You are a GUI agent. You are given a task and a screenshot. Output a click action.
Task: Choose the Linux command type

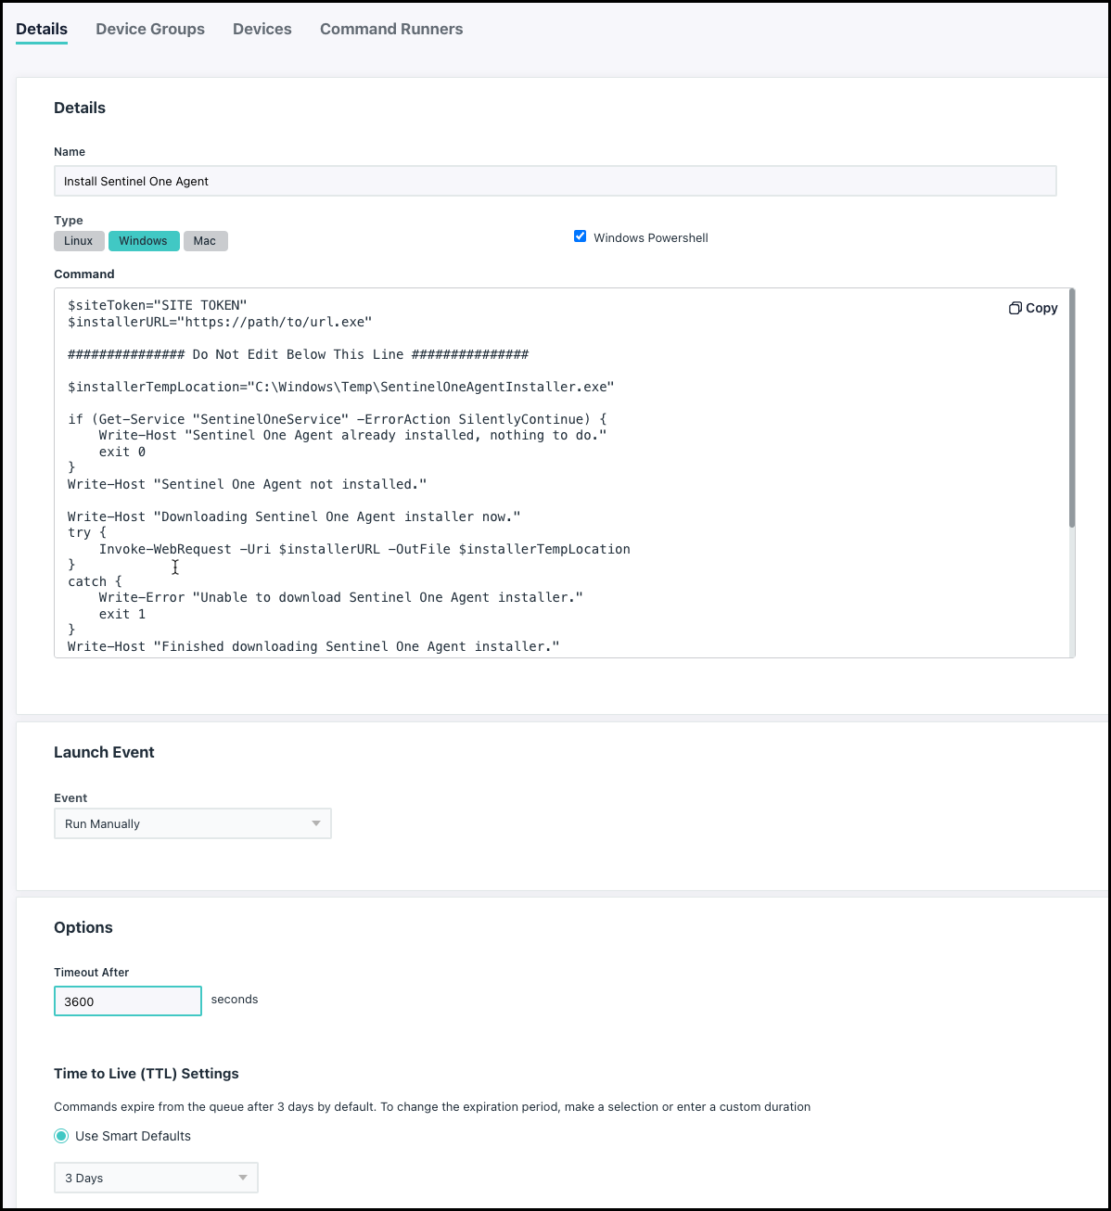pyautogui.click(x=79, y=241)
